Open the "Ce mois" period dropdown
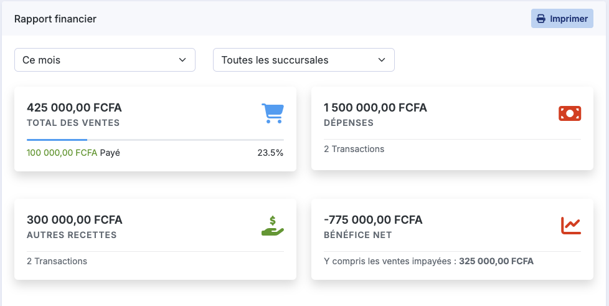 click(105, 60)
